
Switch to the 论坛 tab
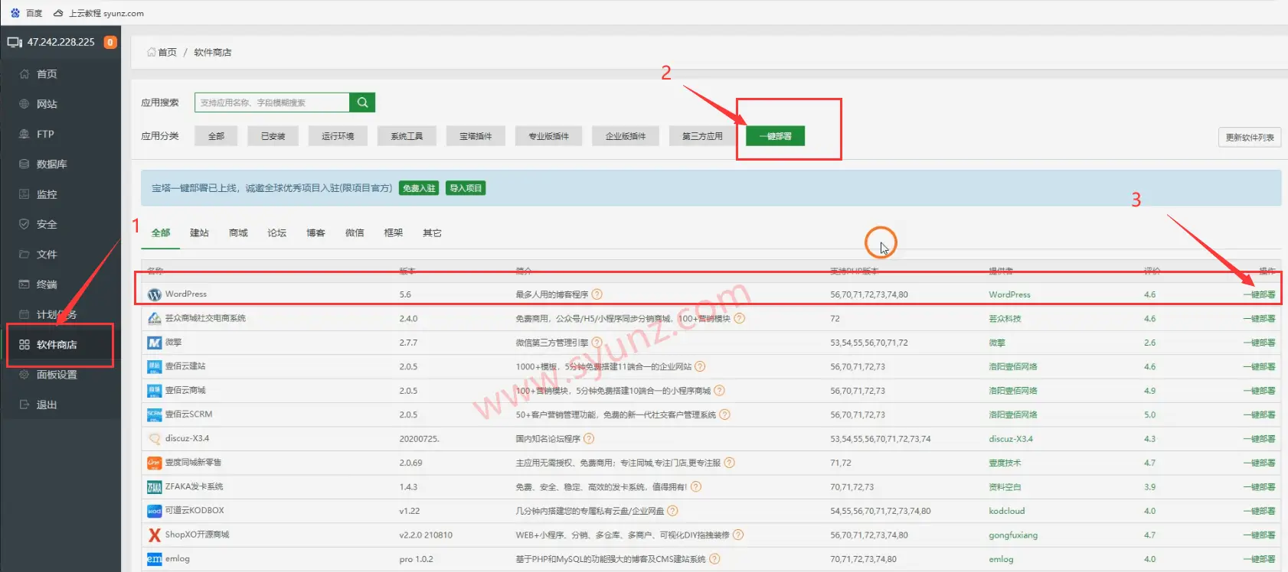click(276, 233)
